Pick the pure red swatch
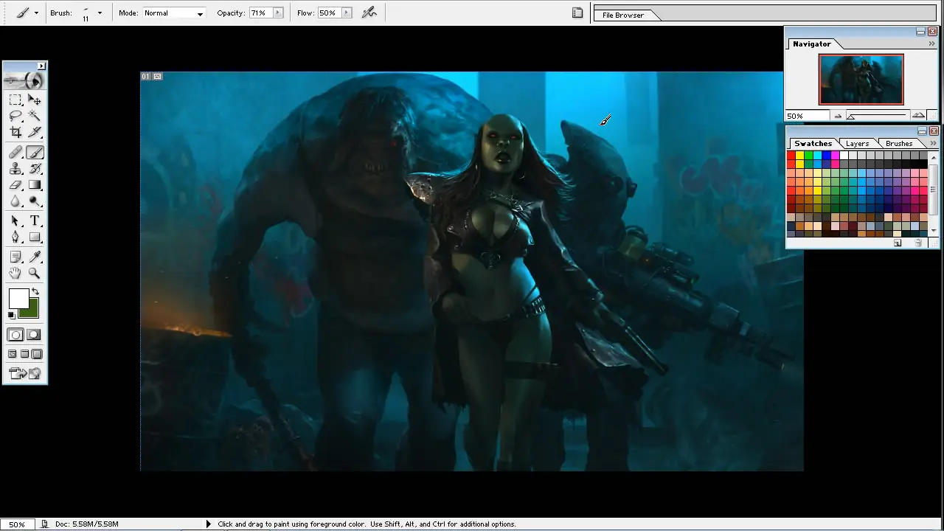 point(791,156)
